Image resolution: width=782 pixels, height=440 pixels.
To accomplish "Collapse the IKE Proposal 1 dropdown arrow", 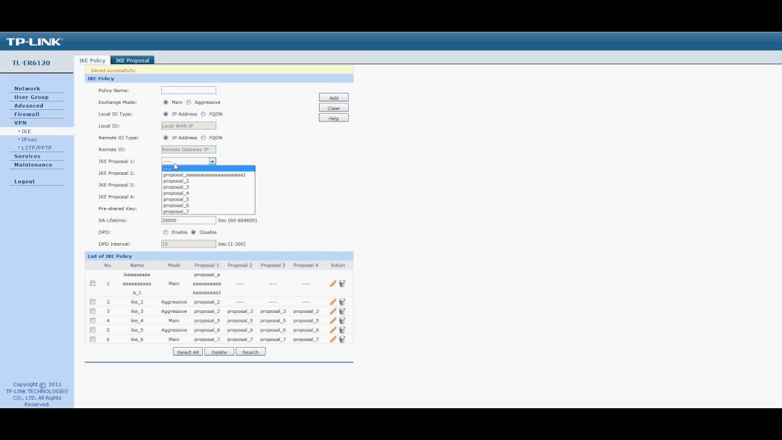I will (213, 161).
